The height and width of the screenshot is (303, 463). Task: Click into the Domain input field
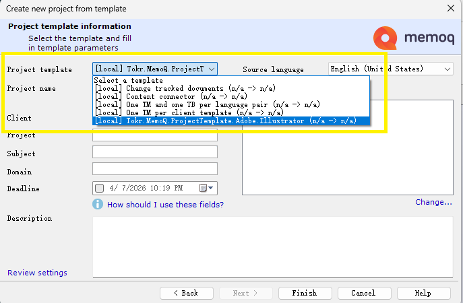(x=155, y=169)
